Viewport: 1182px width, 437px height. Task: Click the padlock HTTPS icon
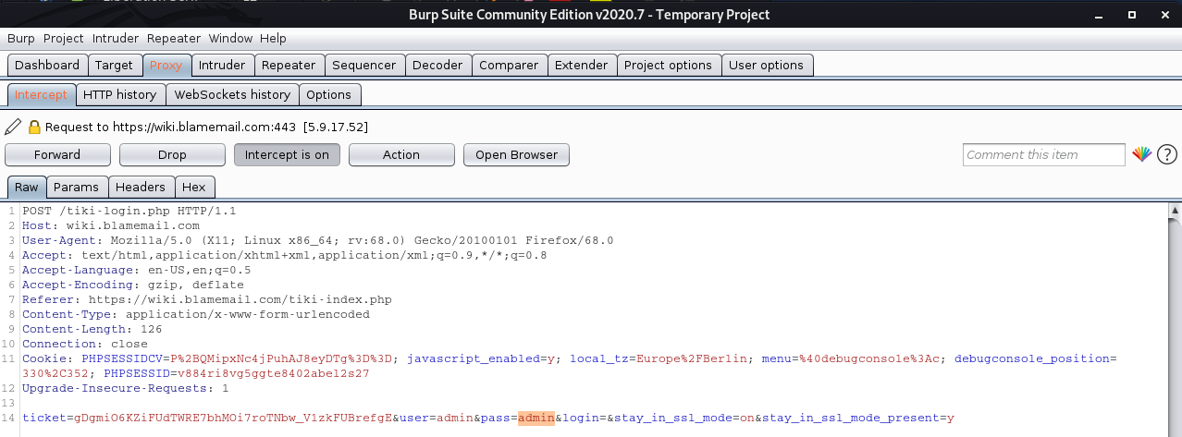click(34, 127)
